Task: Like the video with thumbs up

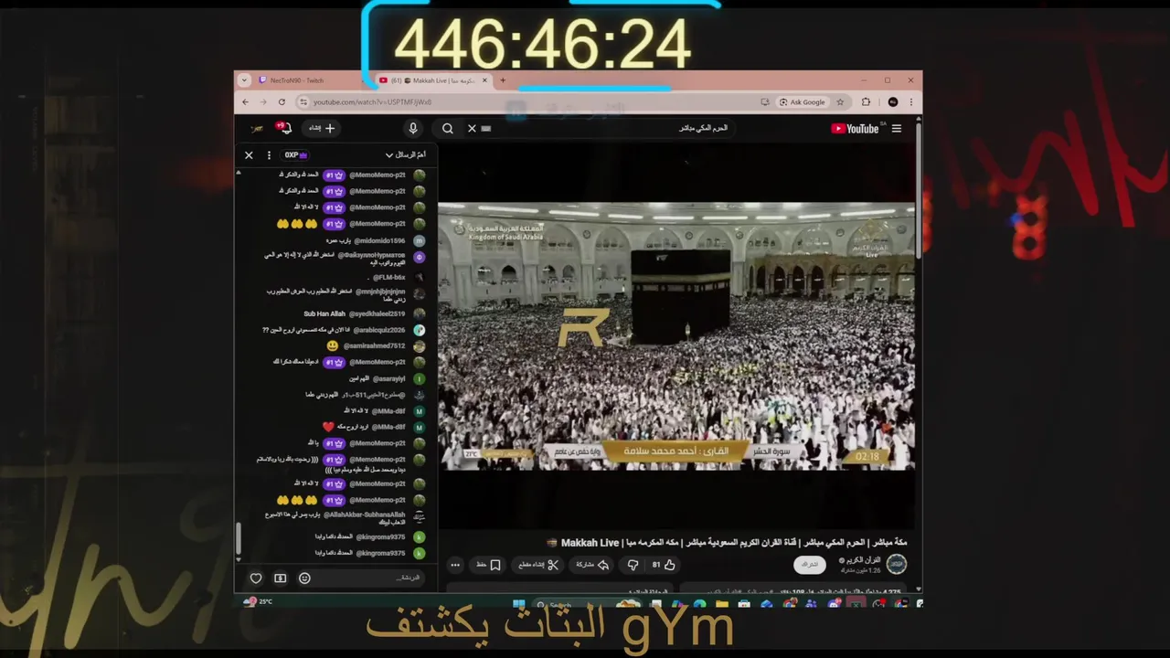Action: click(x=664, y=565)
